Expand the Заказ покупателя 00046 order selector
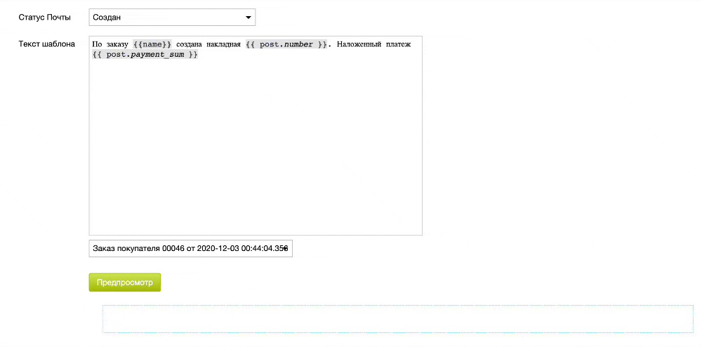 coord(190,248)
